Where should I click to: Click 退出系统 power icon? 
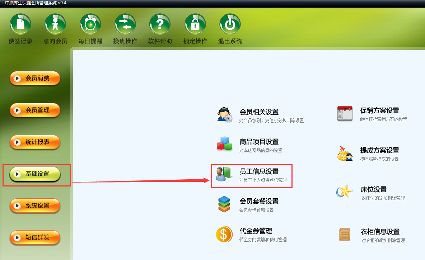230,24
